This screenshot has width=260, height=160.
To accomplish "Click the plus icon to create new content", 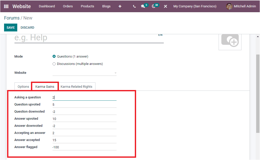I will pyautogui.click(x=120, y=6).
